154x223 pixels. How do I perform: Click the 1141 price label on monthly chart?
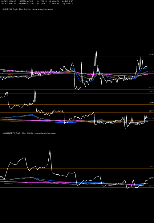(x=151, y=186)
